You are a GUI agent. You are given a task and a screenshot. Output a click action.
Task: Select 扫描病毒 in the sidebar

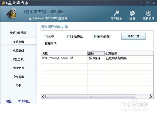click(18, 42)
